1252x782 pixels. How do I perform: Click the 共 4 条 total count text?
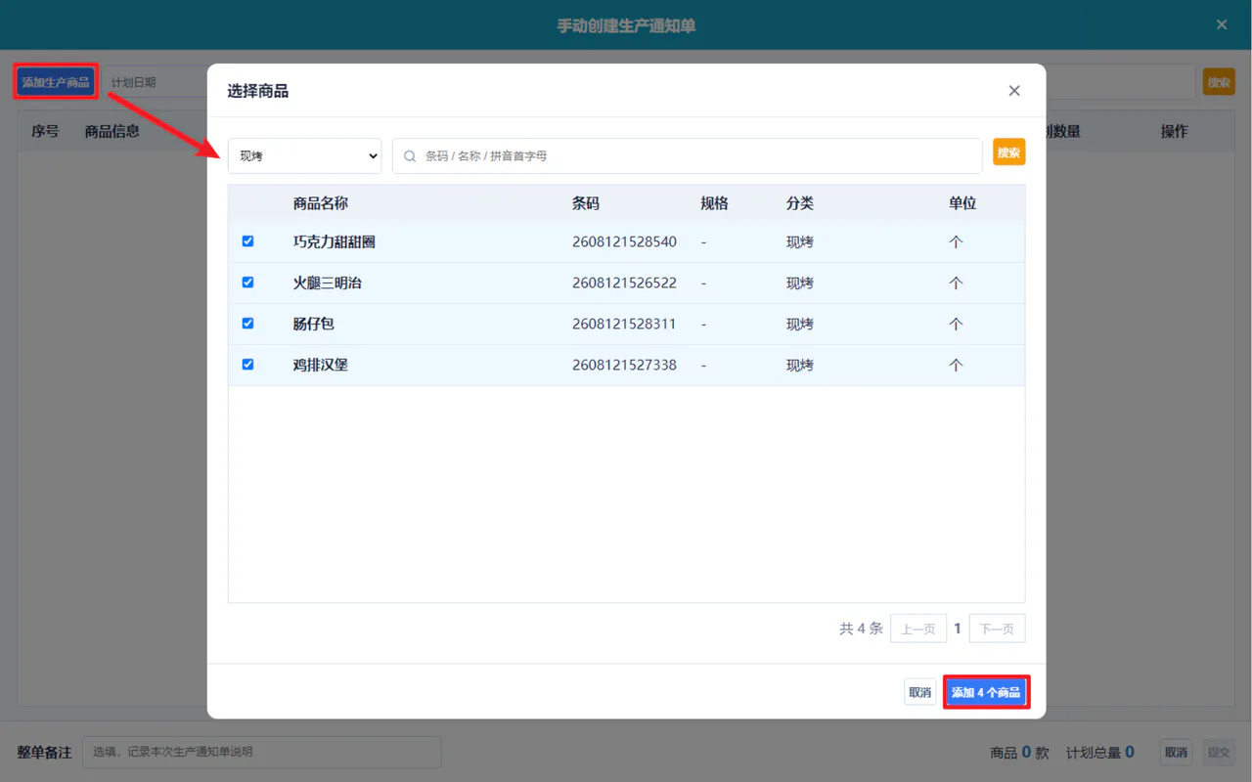[x=861, y=629]
